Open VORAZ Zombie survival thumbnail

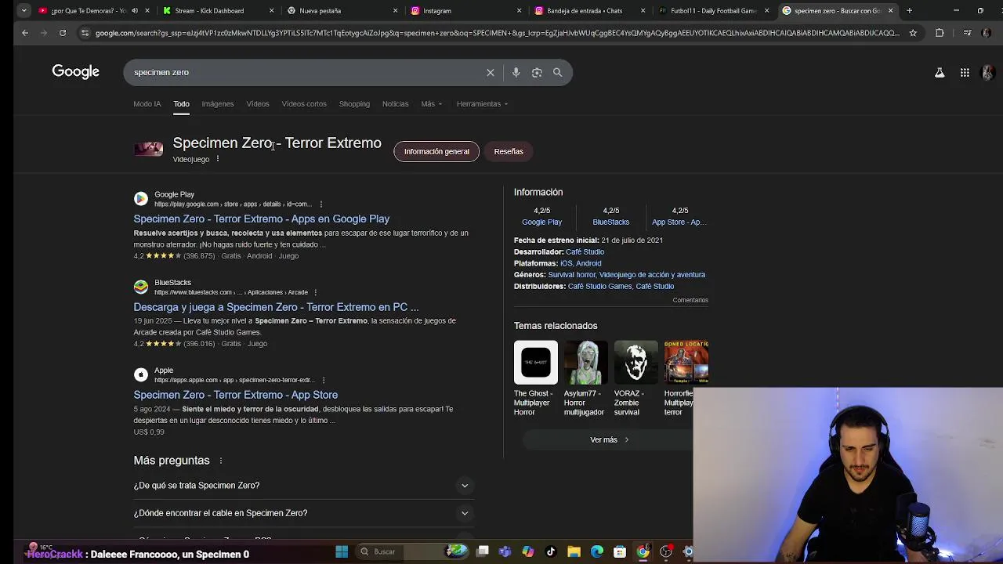(636, 363)
